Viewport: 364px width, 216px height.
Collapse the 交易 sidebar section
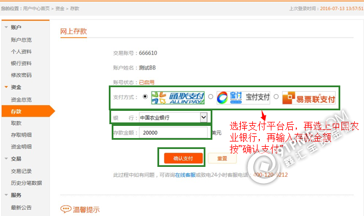pyautogui.click(x=6, y=159)
